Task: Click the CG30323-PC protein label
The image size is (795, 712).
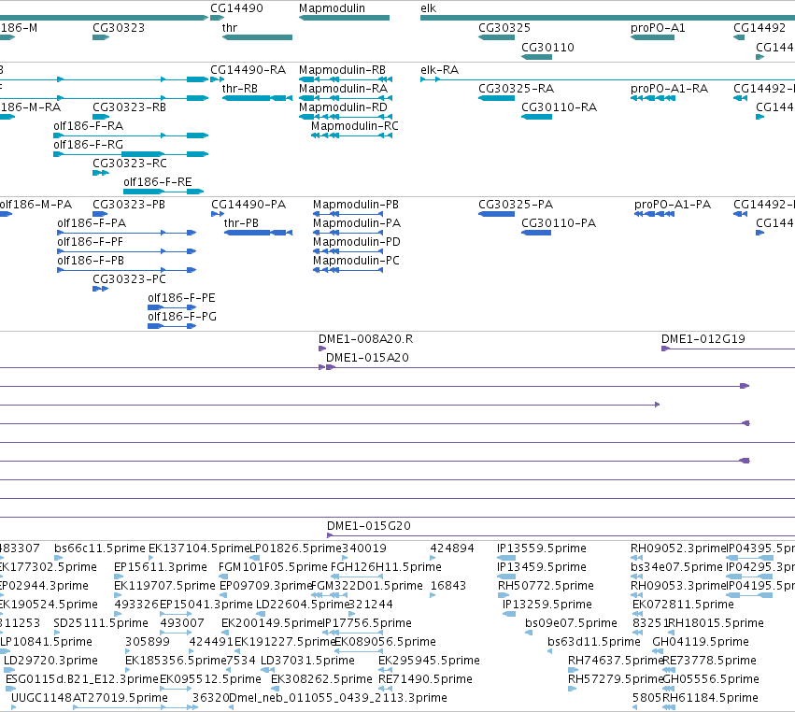Action: pos(129,279)
